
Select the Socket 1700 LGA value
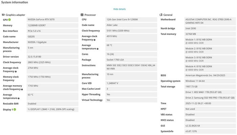point(131,60)
